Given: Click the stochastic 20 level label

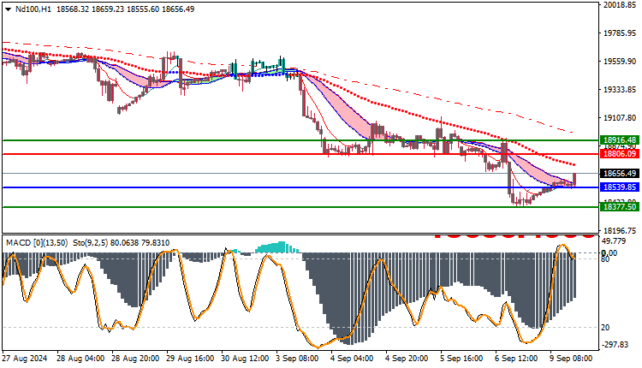Looking at the screenshot, I should pyautogui.click(x=605, y=328).
